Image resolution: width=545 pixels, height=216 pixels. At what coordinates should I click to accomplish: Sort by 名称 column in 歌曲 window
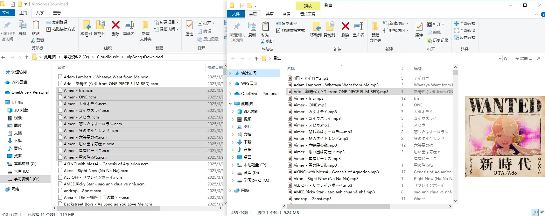click(x=291, y=69)
